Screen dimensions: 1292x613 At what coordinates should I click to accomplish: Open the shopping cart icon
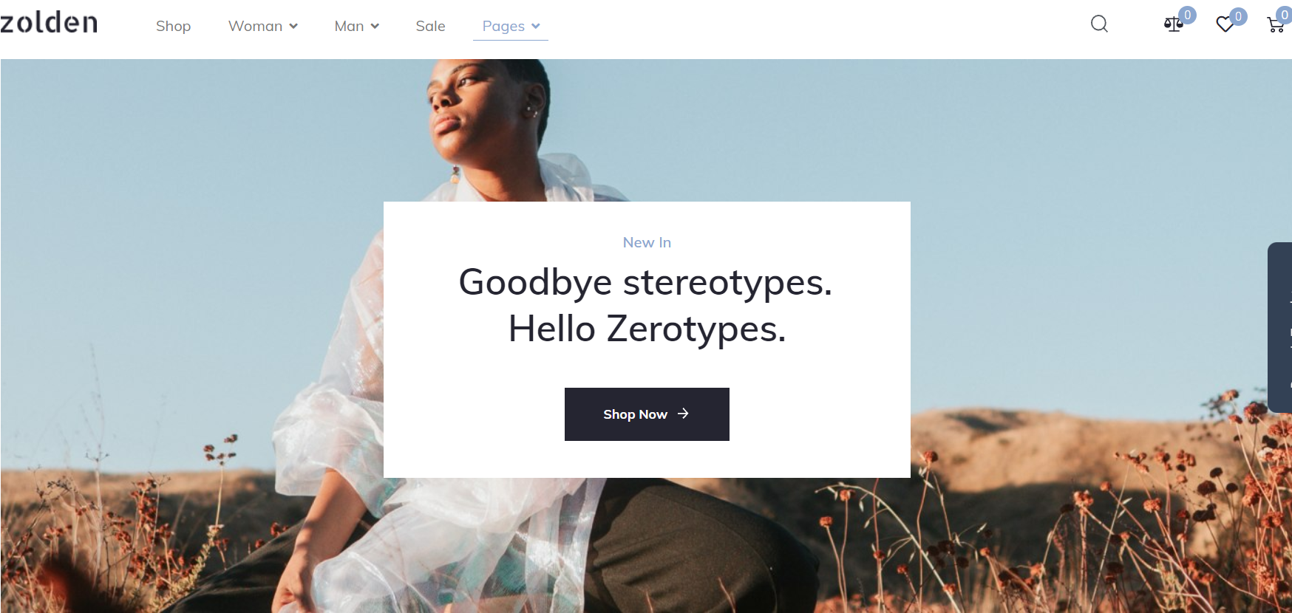[x=1276, y=25]
